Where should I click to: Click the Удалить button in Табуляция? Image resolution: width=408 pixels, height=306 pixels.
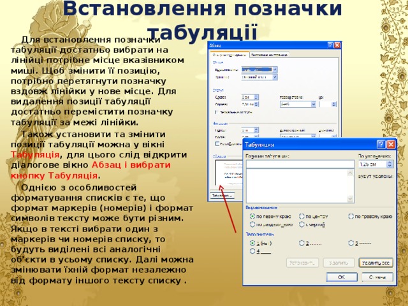(x=339, y=263)
